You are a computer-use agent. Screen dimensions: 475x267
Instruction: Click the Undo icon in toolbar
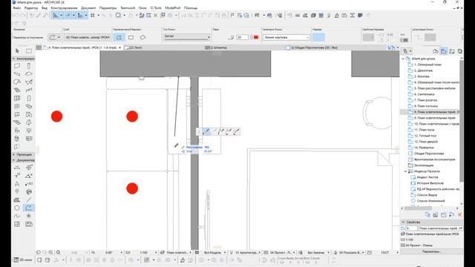click(x=16, y=16)
